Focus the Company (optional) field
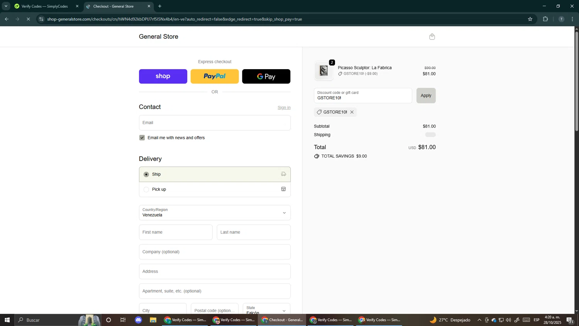The image size is (579, 326). click(215, 252)
